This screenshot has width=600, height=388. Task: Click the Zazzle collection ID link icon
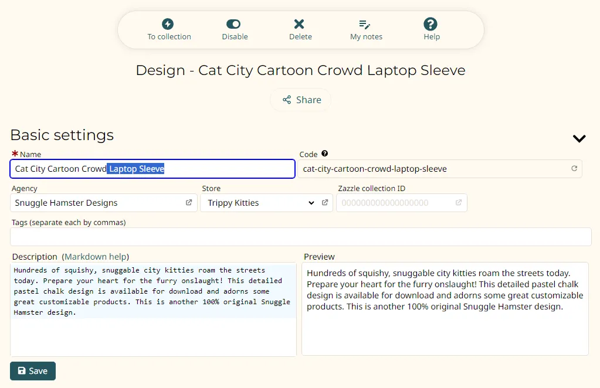459,203
